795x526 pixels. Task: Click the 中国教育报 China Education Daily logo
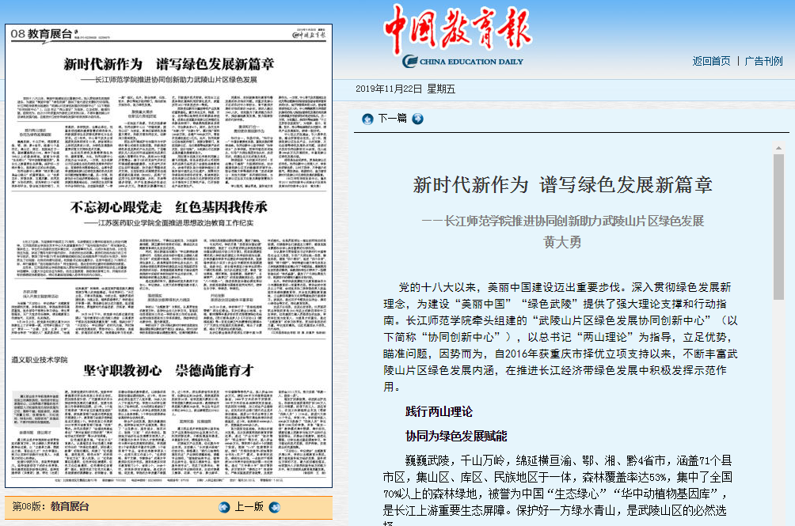pyautogui.click(x=458, y=36)
